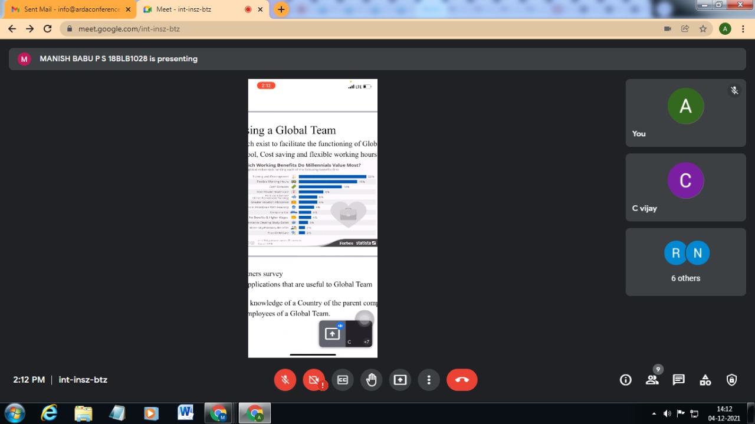Screen dimensions: 755x424
Task: Raise hand in the meeting
Action: (x=371, y=380)
